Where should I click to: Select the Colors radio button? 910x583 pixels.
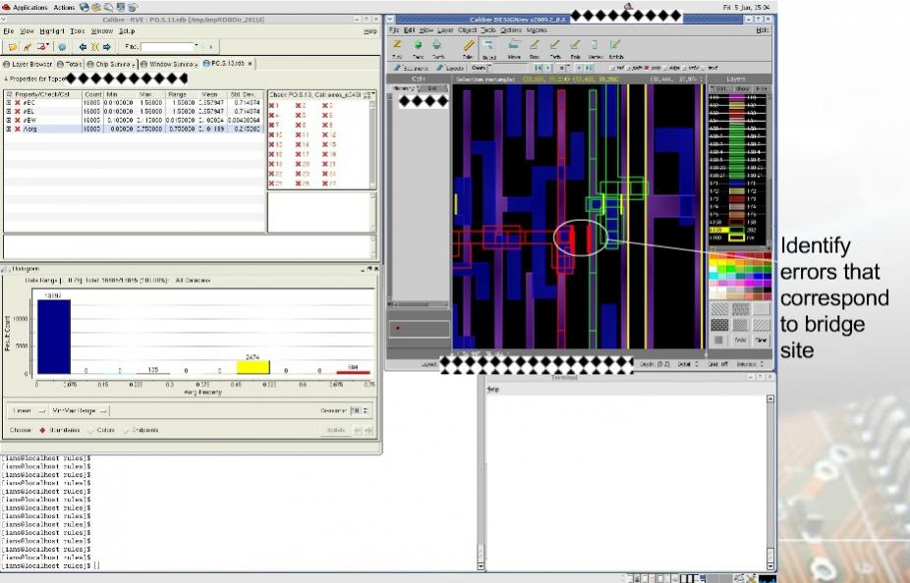(x=90, y=430)
